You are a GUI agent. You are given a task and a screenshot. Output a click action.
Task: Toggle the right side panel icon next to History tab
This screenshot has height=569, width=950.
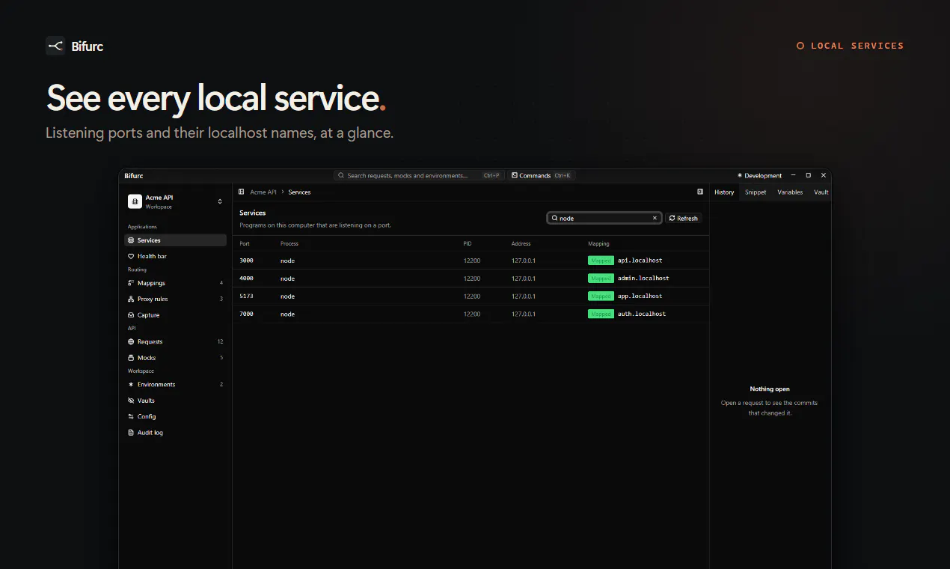click(x=700, y=192)
